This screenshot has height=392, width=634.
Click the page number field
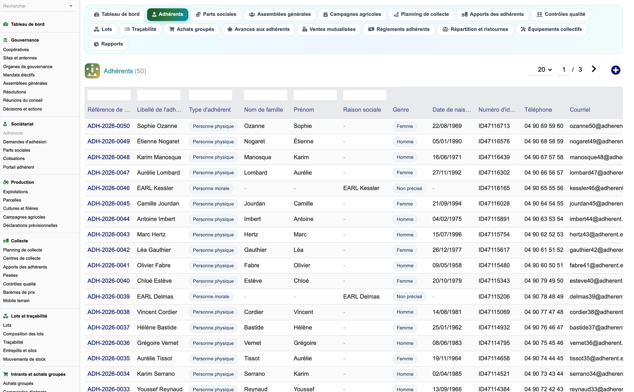(564, 69)
